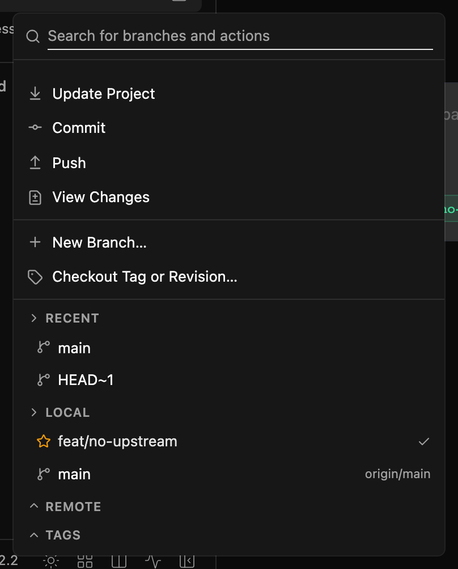This screenshot has width=458, height=569.
Task: Click the tag icon for Checkout Tag or Revision
Action: click(x=35, y=277)
